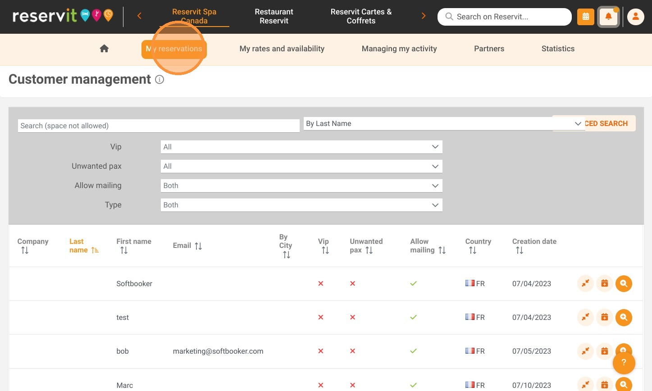Viewport: 652px width, 391px height.
Task: Click the customer search input field
Action: 159,126
